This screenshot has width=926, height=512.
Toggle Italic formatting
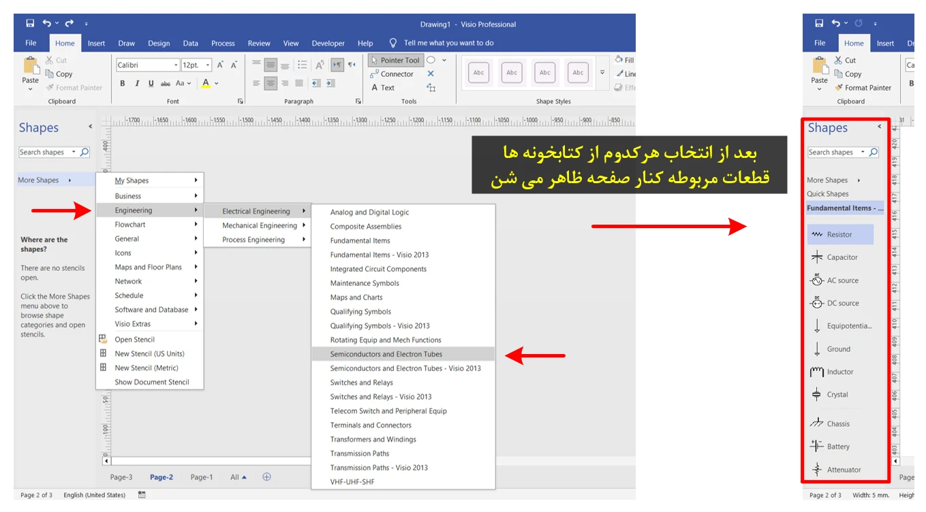tap(136, 84)
